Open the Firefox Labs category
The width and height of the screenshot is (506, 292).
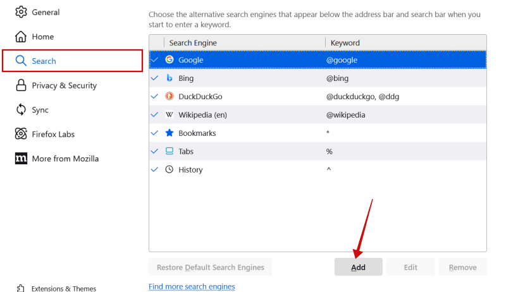(53, 134)
